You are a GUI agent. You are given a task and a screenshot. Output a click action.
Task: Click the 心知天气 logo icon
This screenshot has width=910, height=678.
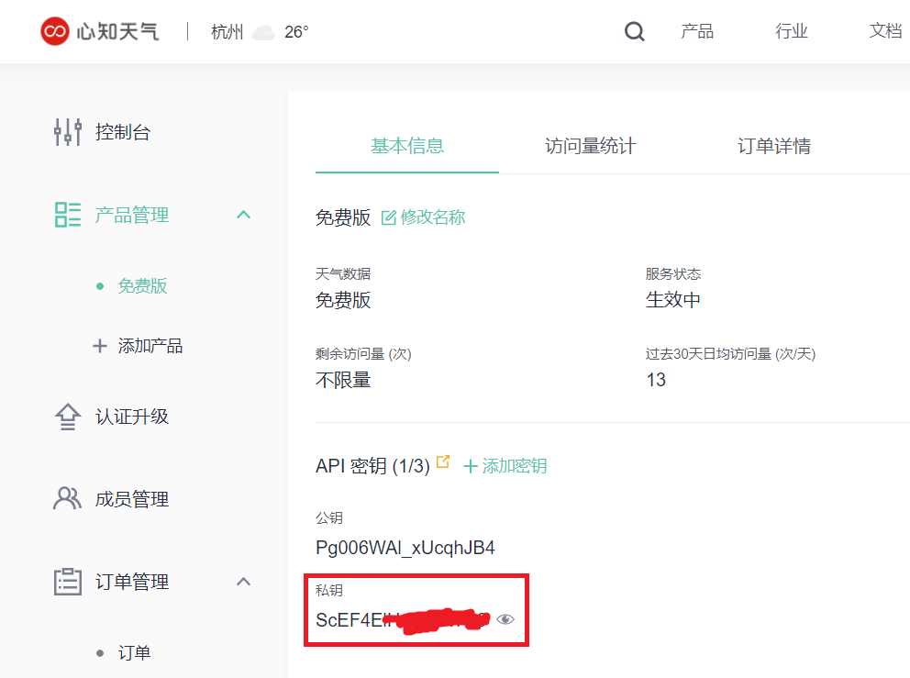[54, 30]
